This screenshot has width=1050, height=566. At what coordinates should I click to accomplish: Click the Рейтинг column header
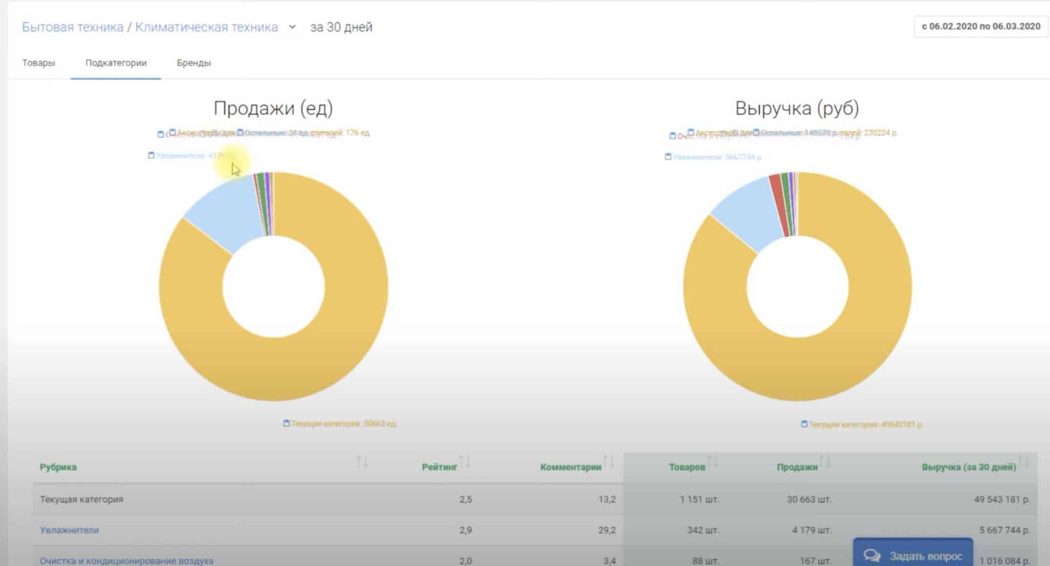(x=439, y=467)
